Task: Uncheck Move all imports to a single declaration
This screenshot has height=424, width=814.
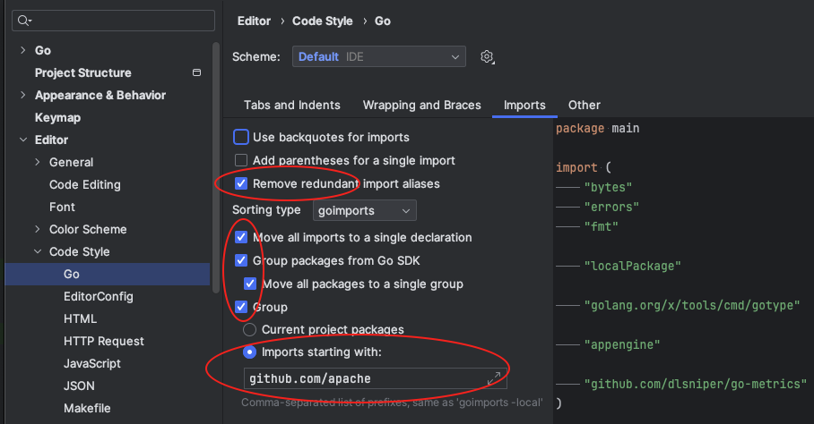Action: click(241, 237)
